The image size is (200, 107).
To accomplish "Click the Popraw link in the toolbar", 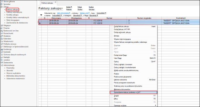I will coord(69,9).
